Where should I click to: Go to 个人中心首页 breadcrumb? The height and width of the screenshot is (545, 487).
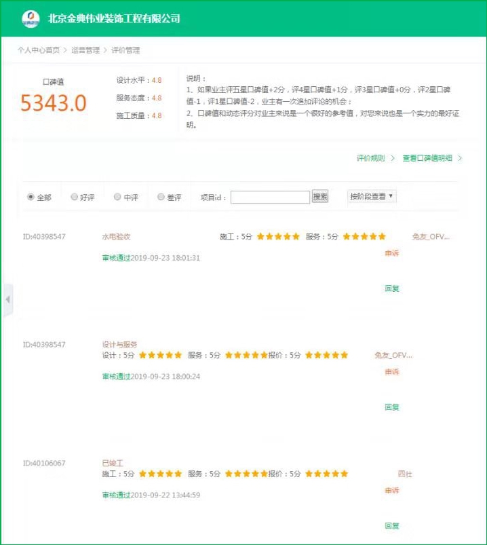pos(38,50)
